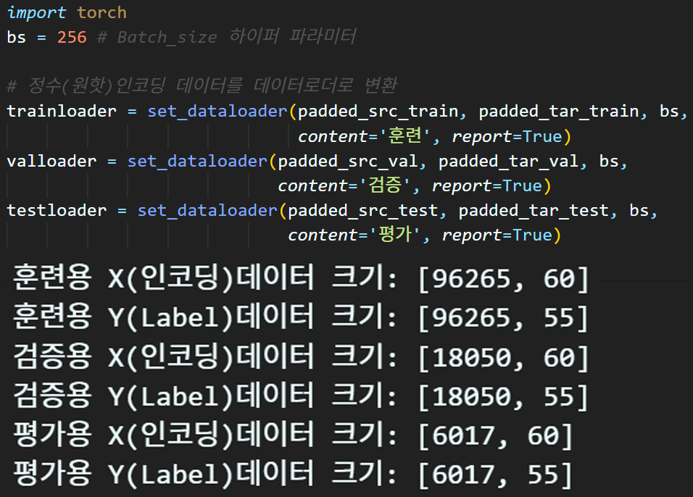Image resolution: width=693 pixels, height=497 pixels.
Task: Click the Batch_size comment text
Action: click(x=167, y=36)
